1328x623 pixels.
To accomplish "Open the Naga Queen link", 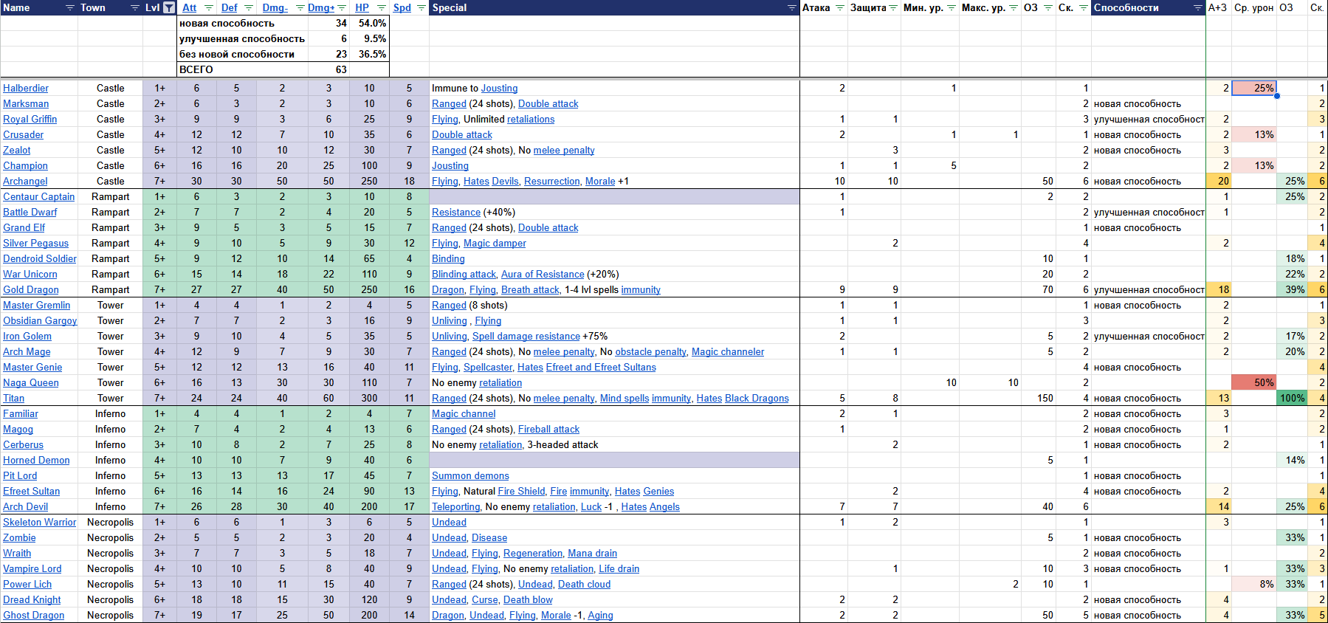I will (x=31, y=382).
